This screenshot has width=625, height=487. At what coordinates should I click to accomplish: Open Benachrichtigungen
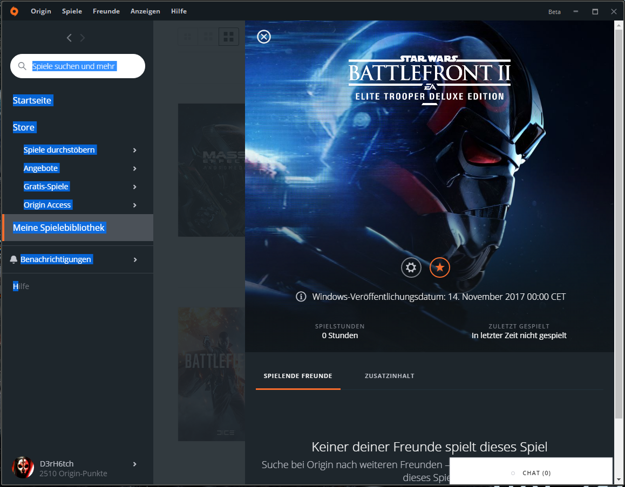56,259
